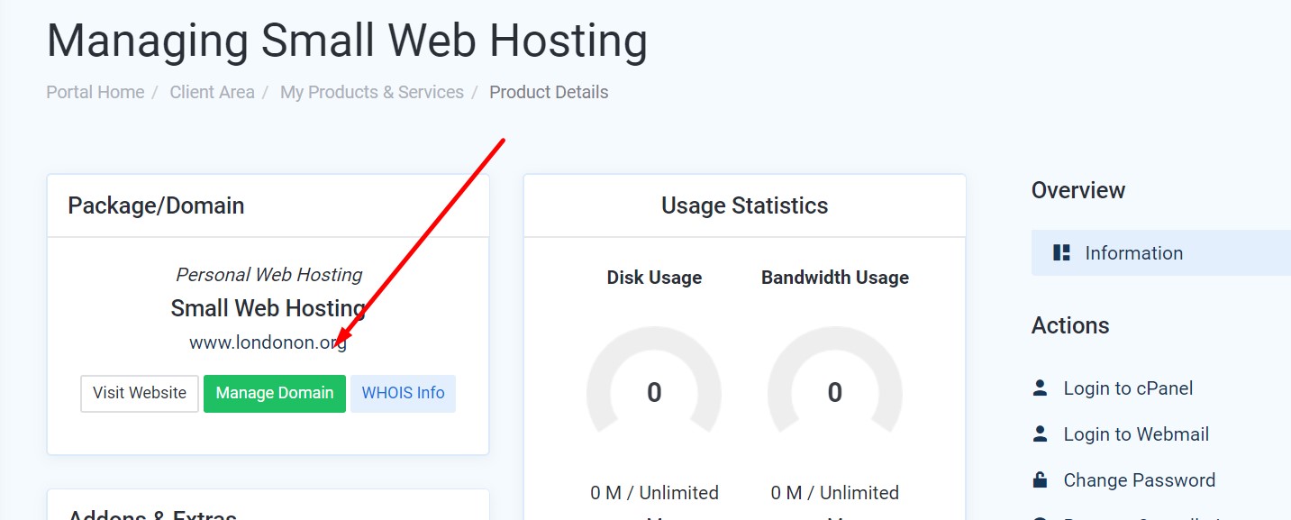Open Login to cPanel action
Screen dimensions: 1291x520
coord(1128,388)
